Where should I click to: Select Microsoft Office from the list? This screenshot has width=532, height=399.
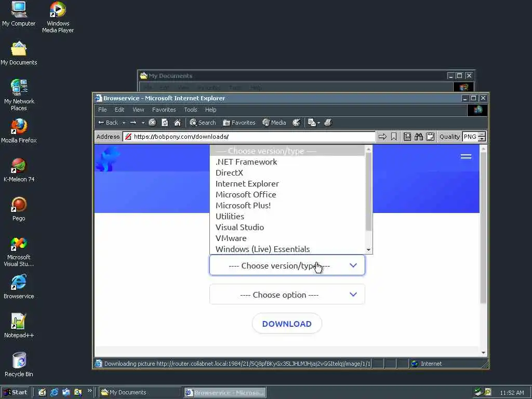287,194
